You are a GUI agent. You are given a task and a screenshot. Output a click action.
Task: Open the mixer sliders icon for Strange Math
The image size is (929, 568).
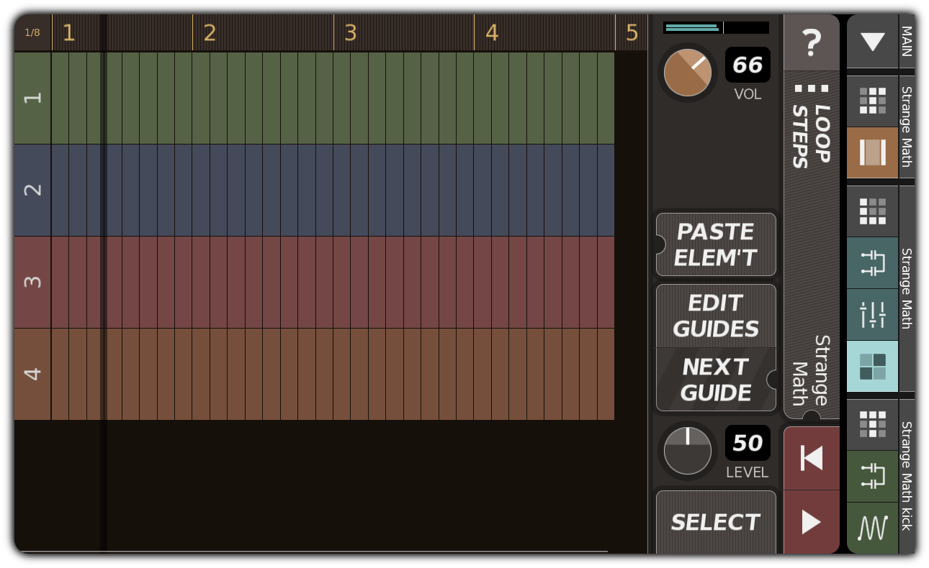click(872, 314)
